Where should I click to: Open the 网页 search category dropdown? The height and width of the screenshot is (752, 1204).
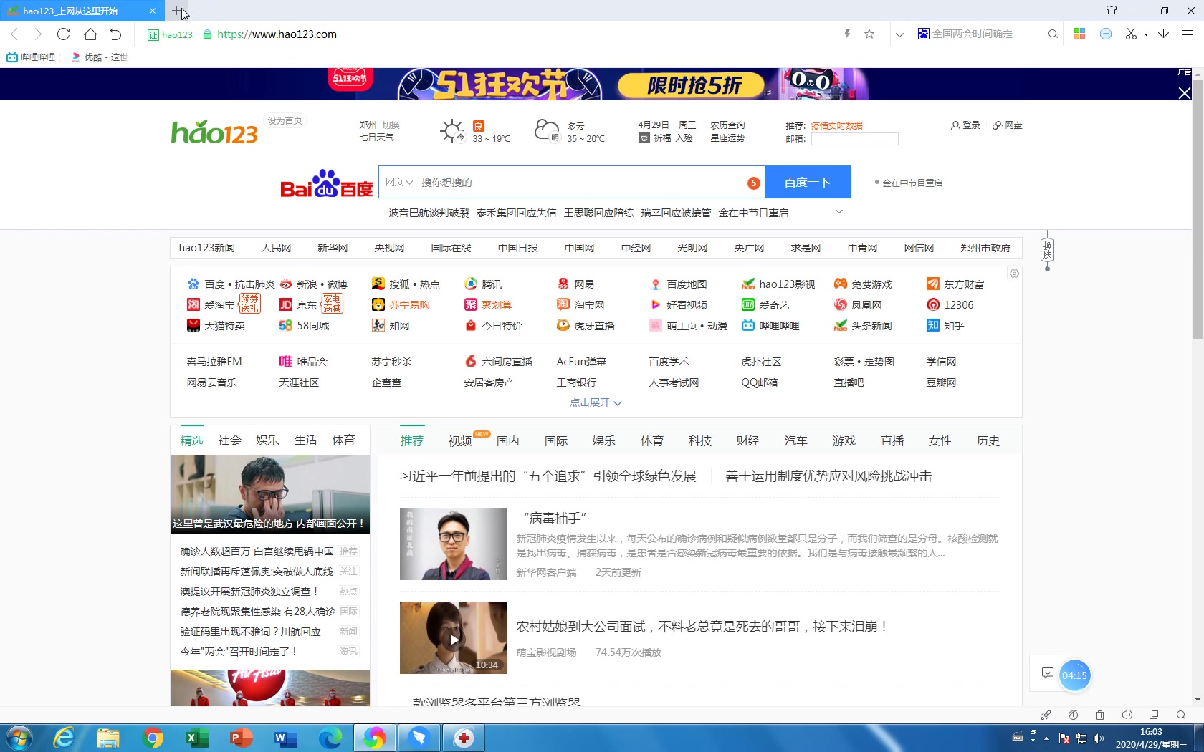point(398,182)
